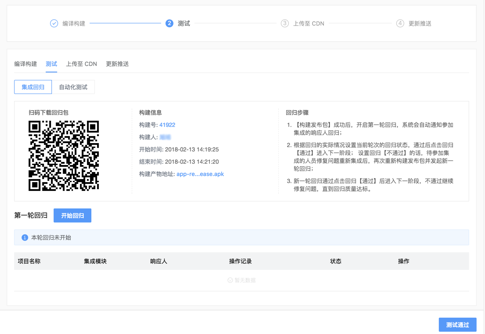Viewport: 485px width, 334px height.
Task: Click 编译构建 step label in progress bar
Action: pyautogui.click(x=74, y=24)
